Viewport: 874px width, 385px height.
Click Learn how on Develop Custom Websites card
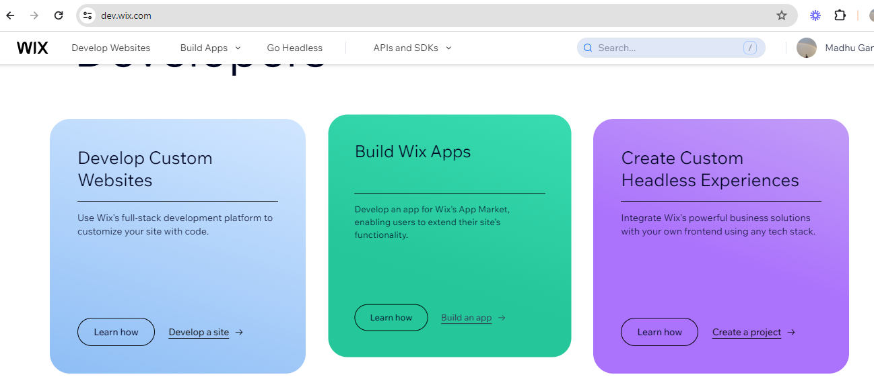coord(116,332)
